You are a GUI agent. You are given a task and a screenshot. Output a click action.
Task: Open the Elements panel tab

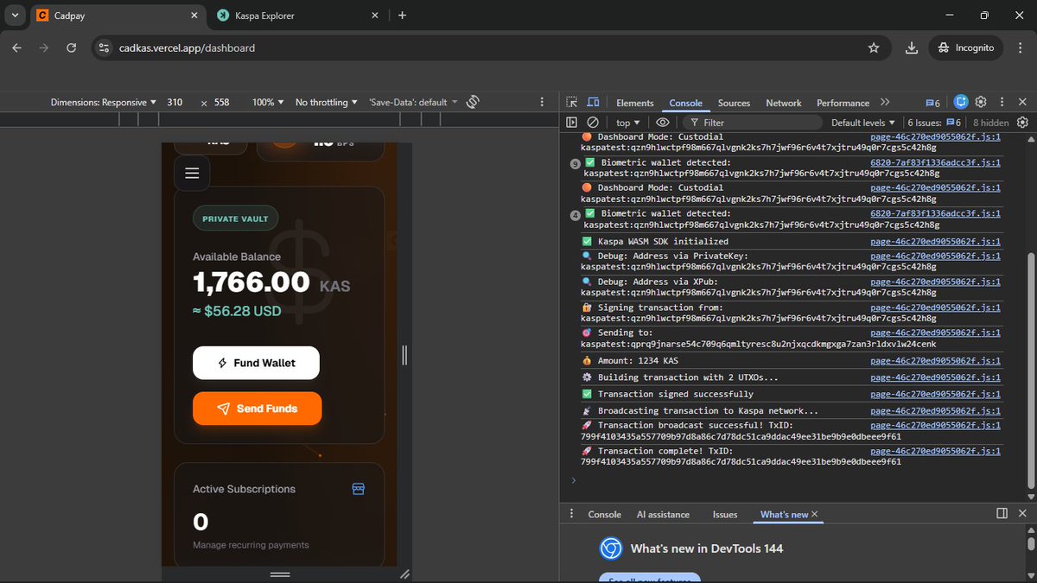click(635, 103)
